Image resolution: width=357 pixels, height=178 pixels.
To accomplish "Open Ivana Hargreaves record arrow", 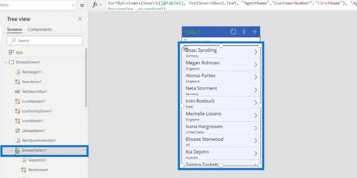I will click(256, 128).
